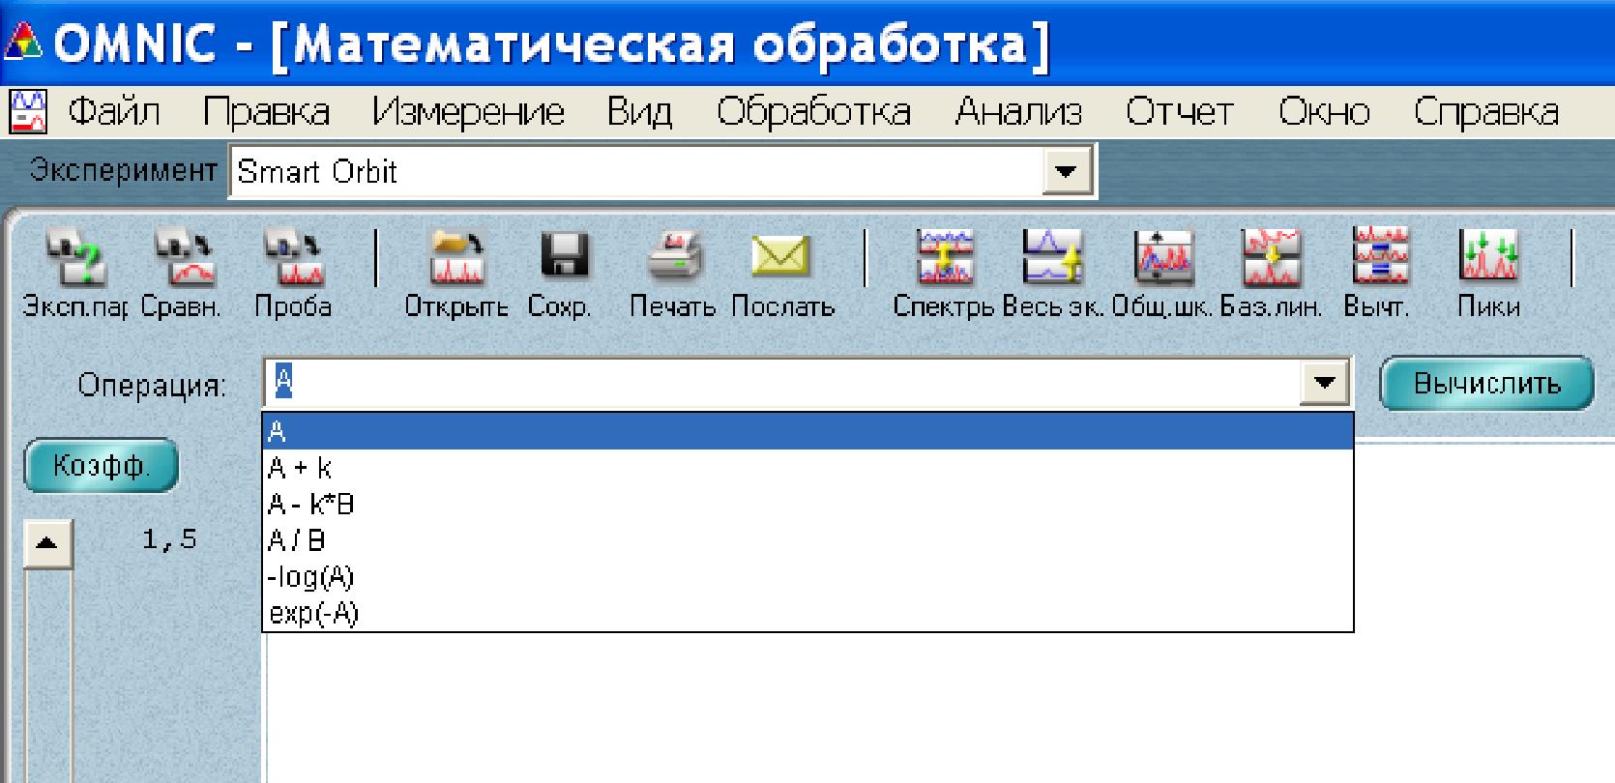The height and width of the screenshot is (783, 1615).
Task: Open the Файл menu
Action: coord(113,112)
